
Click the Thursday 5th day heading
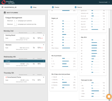[9, 73]
